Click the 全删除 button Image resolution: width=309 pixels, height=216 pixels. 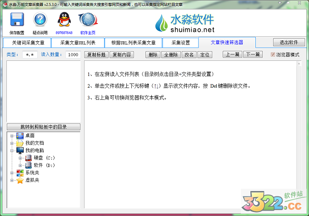click(x=171, y=55)
